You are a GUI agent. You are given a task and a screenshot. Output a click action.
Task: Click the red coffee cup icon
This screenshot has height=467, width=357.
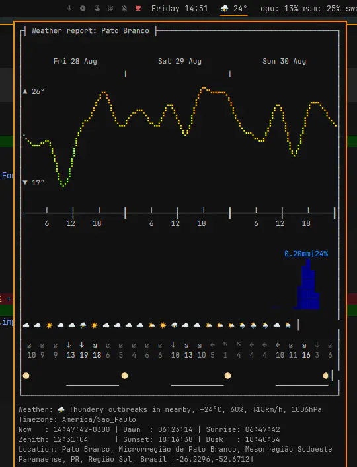[138, 8]
